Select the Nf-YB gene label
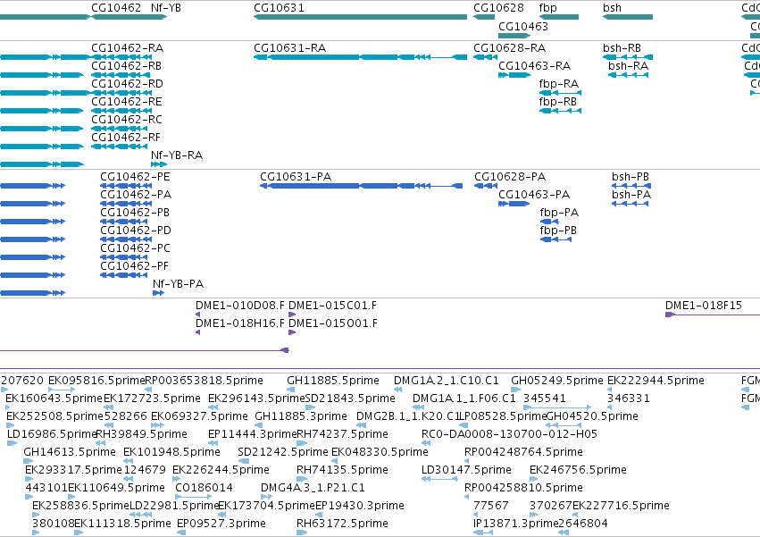The image size is (760, 537). click(x=166, y=8)
